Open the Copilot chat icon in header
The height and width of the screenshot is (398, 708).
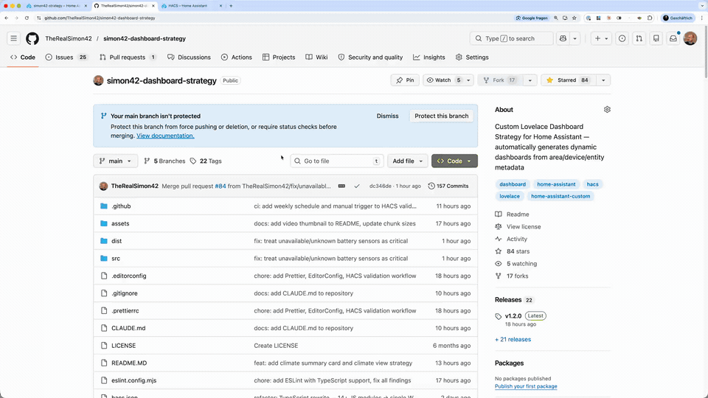tap(563, 38)
